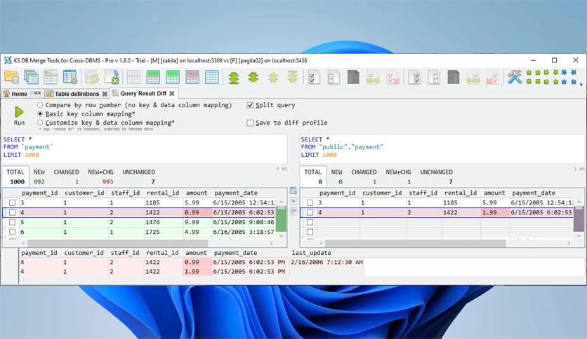
Task: Click left grid horizontal scrollbar thumb
Action: [117, 243]
